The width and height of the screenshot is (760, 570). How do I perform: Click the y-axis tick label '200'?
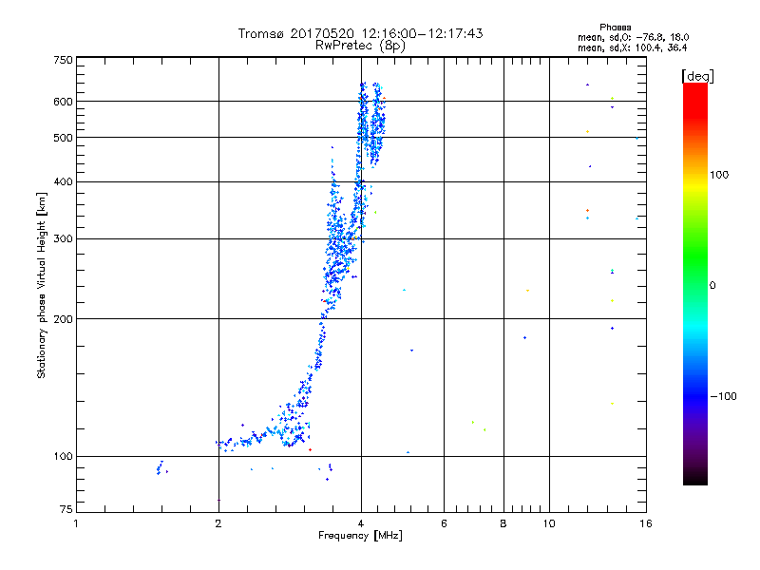63,319
